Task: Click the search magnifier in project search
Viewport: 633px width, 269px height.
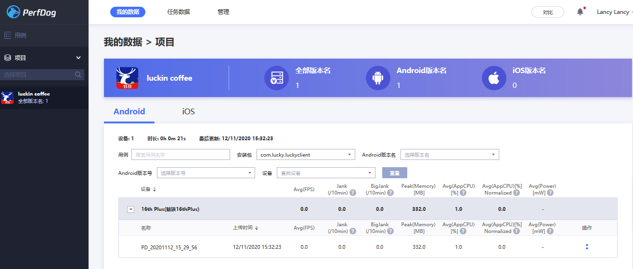Action: tap(78, 74)
